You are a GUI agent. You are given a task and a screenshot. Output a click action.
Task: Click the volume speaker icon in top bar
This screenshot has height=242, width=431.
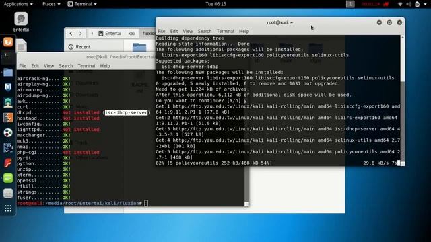click(x=409, y=4)
